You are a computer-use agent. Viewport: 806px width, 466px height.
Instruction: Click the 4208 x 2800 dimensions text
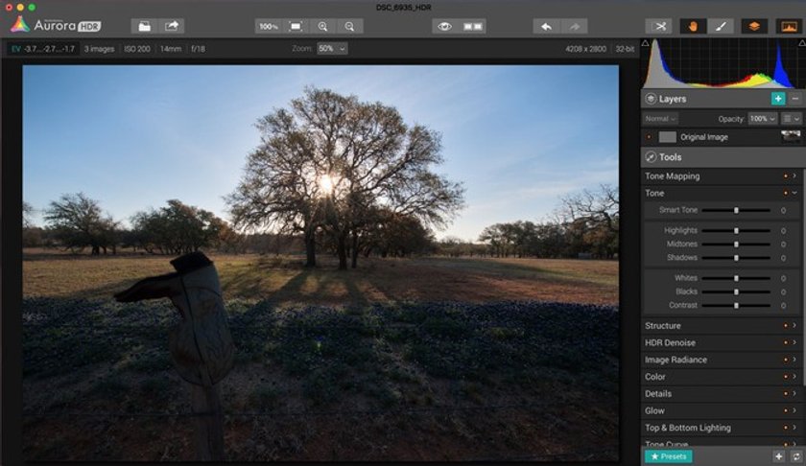(x=586, y=49)
